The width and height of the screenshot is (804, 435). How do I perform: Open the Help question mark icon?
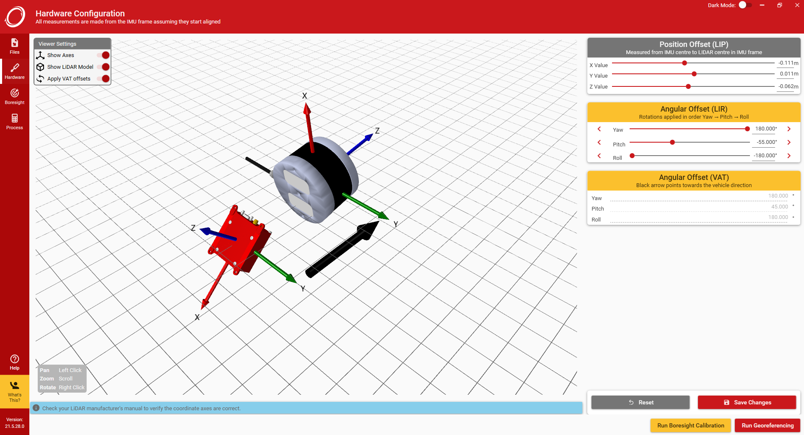pos(15,359)
